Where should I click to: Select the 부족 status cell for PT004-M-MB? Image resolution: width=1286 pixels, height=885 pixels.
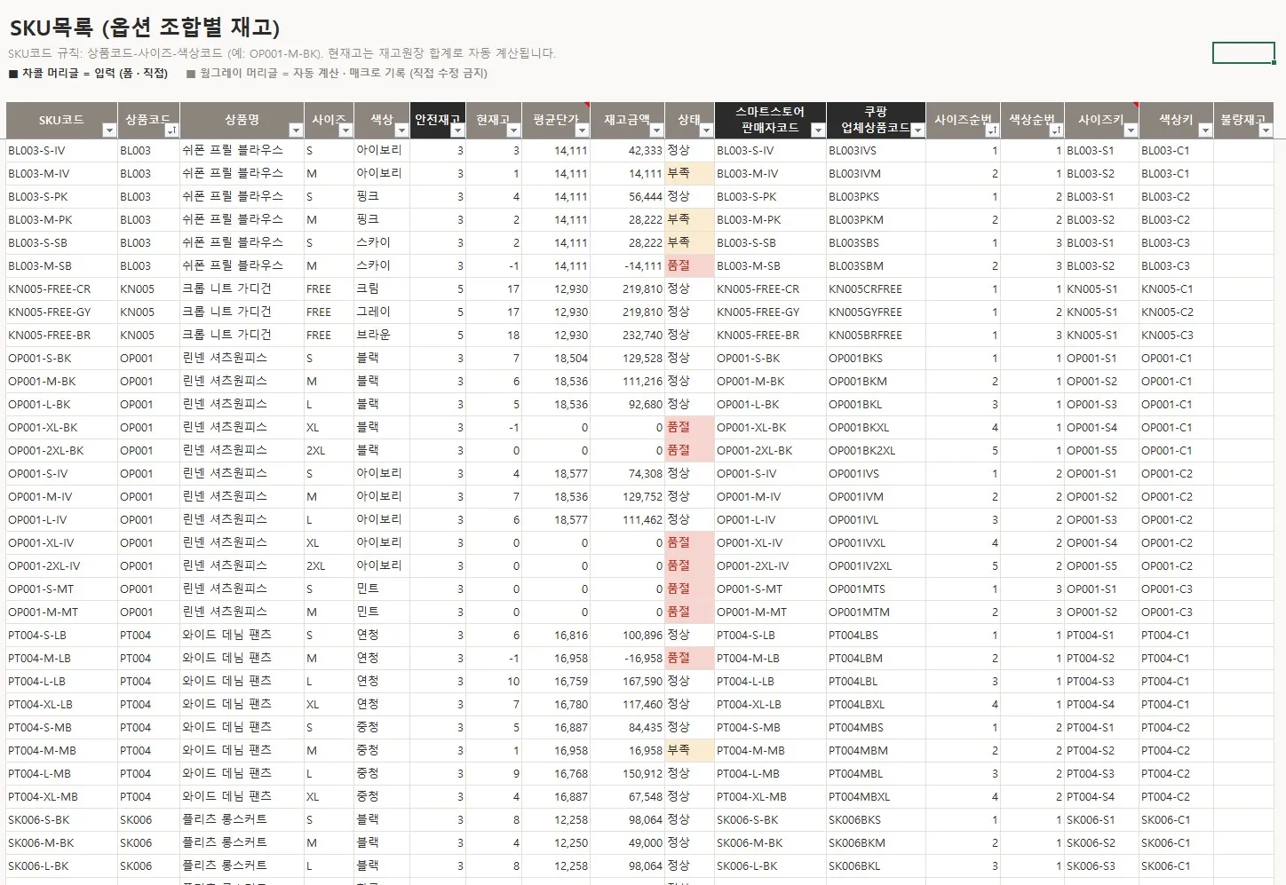click(x=690, y=751)
